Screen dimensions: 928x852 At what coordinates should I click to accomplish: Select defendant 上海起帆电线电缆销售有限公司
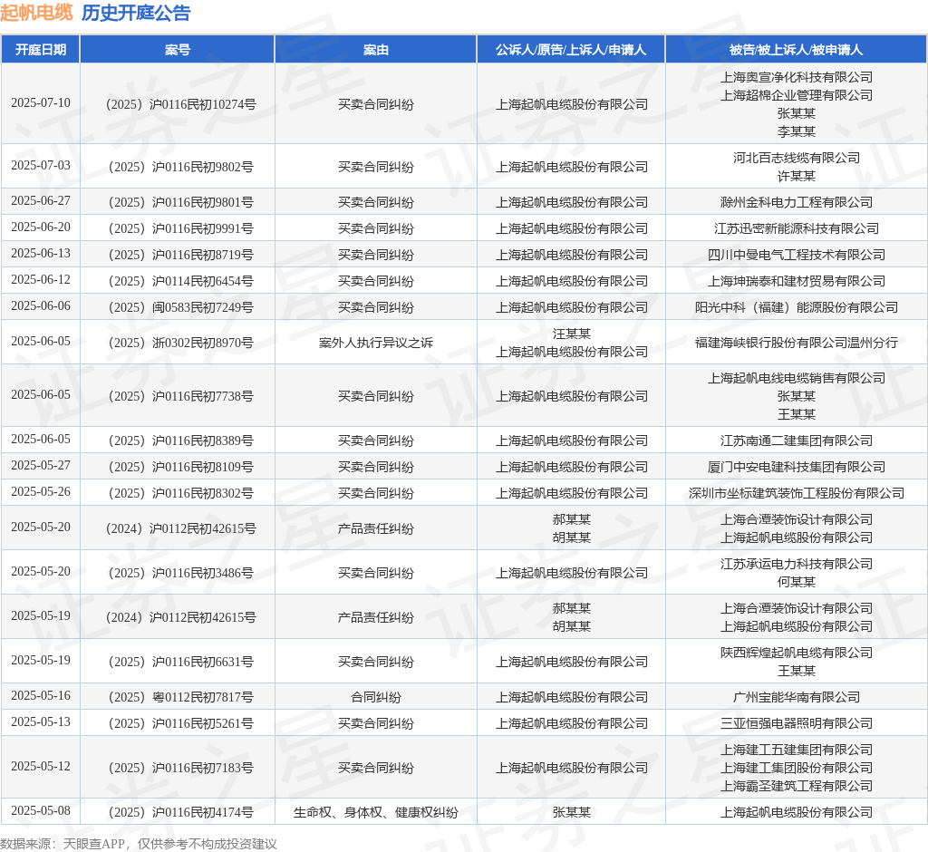[796, 378]
